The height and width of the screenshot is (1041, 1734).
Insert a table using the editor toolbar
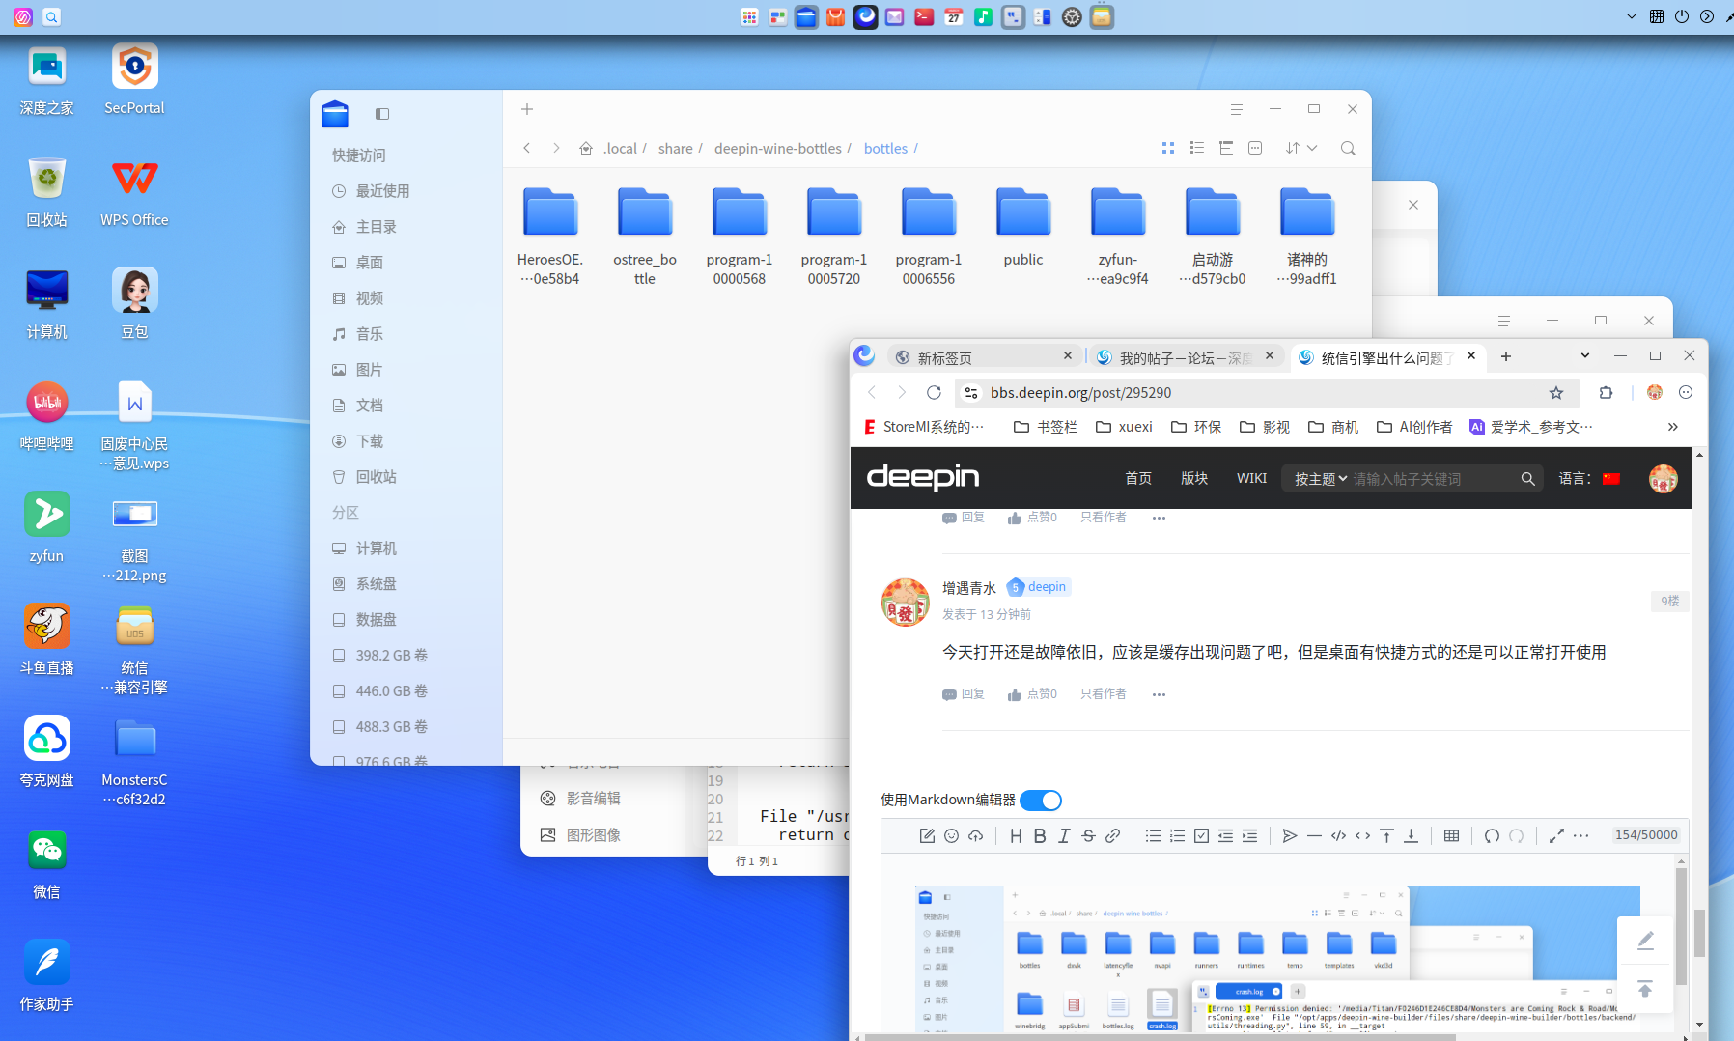pyautogui.click(x=1451, y=836)
